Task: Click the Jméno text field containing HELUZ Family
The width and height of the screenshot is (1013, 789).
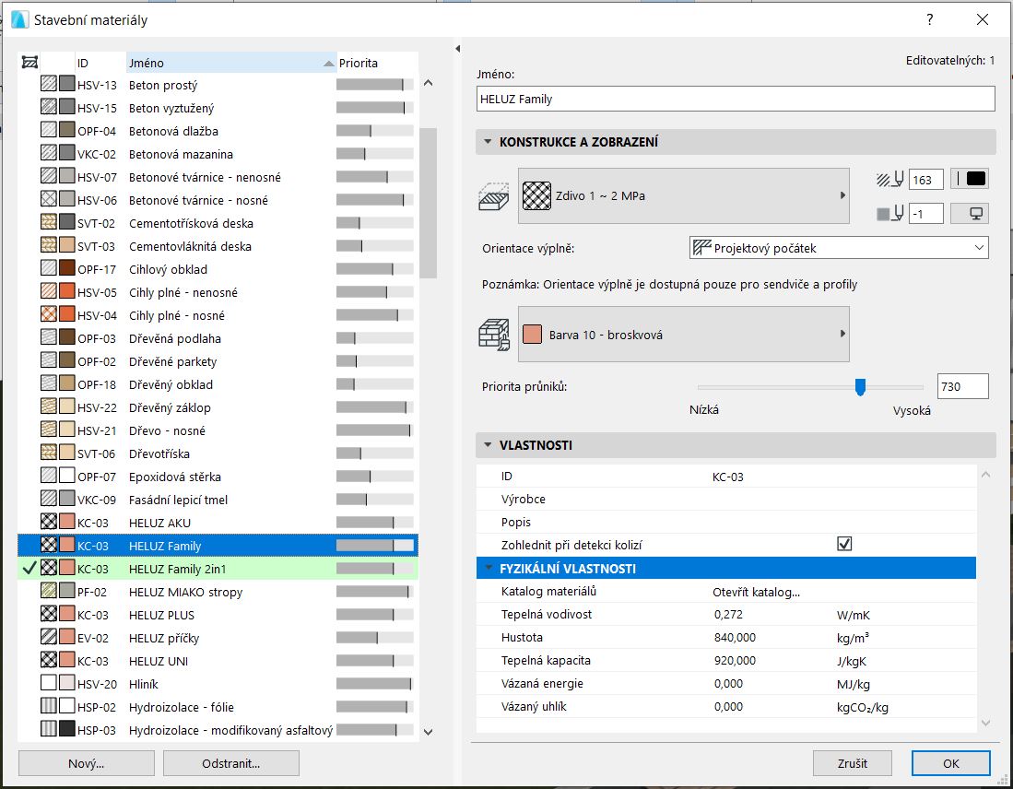Action: [x=736, y=99]
